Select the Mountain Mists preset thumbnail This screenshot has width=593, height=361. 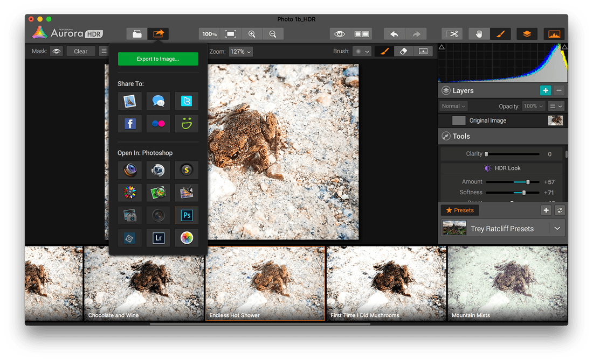point(507,284)
